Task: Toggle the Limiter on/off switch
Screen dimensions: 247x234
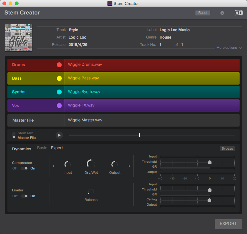Action: coord(24,196)
